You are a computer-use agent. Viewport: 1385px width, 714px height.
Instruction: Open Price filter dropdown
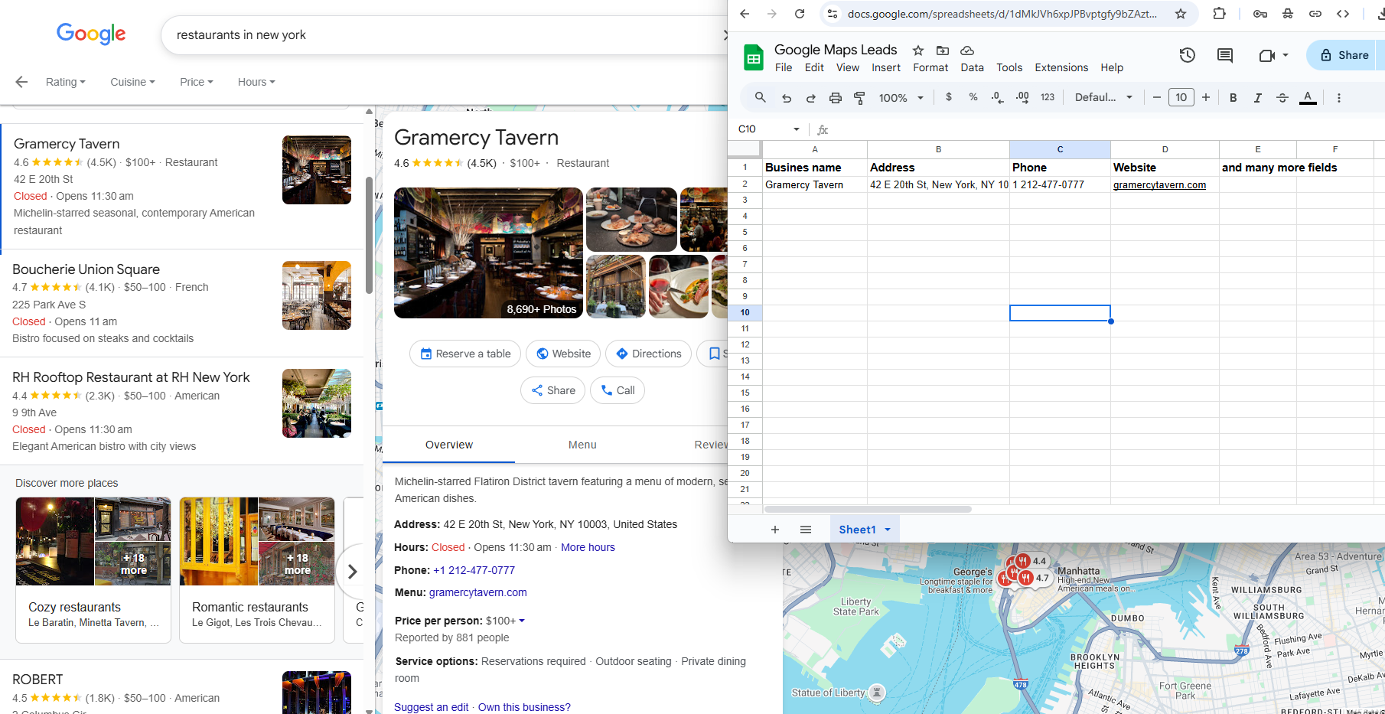point(197,82)
